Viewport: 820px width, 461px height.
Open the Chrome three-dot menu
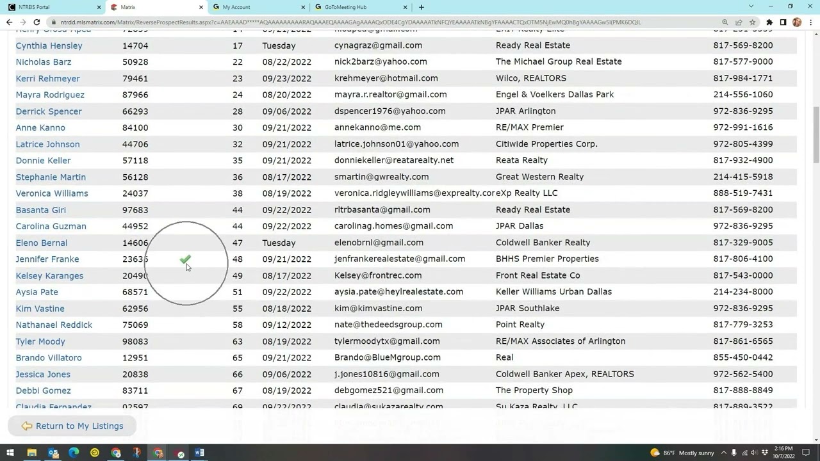810,22
